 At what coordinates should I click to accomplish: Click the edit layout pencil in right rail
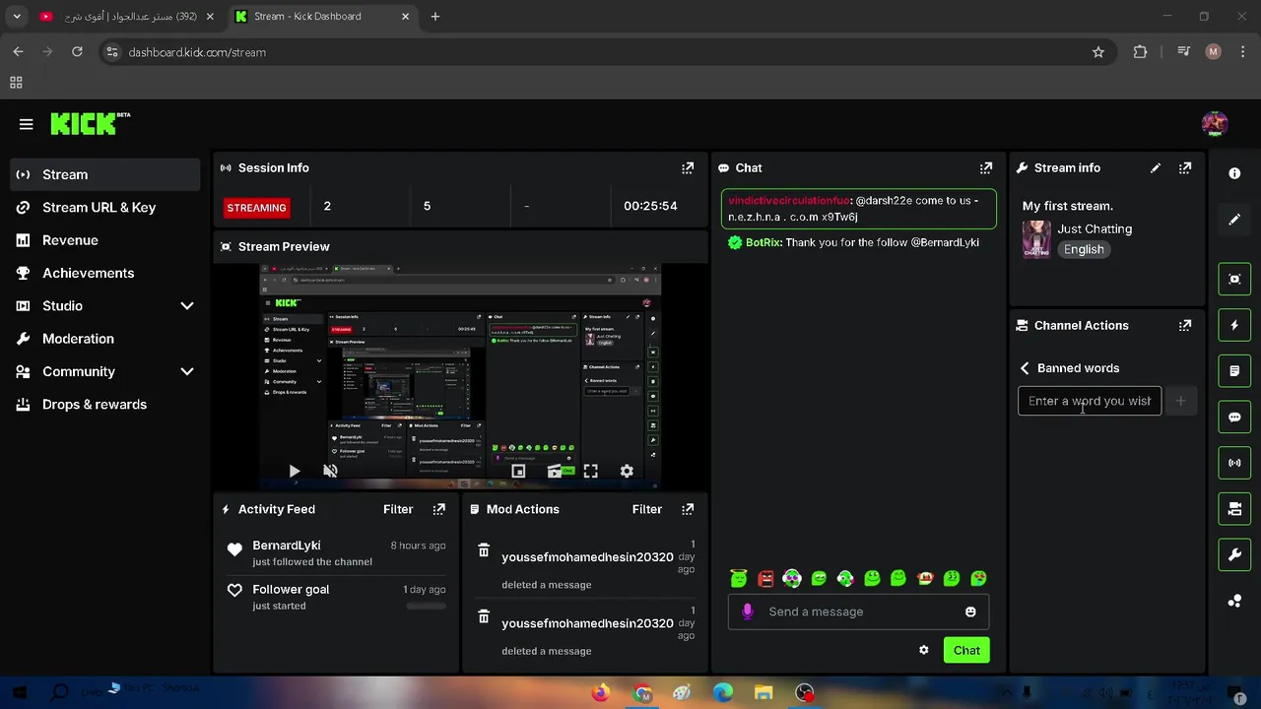point(1234,220)
